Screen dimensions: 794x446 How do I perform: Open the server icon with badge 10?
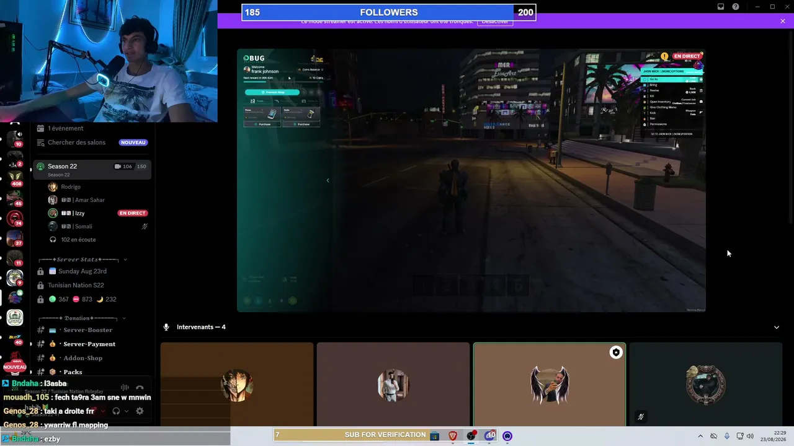click(x=15, y=138)
